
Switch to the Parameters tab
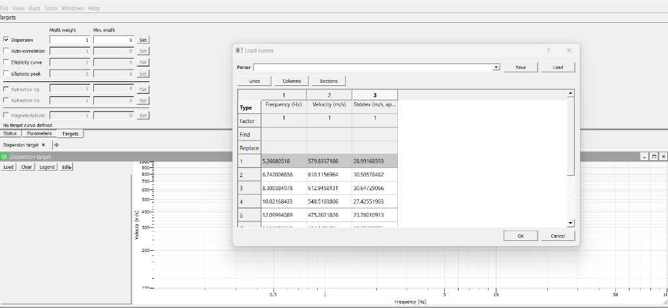tap(39, 133)
